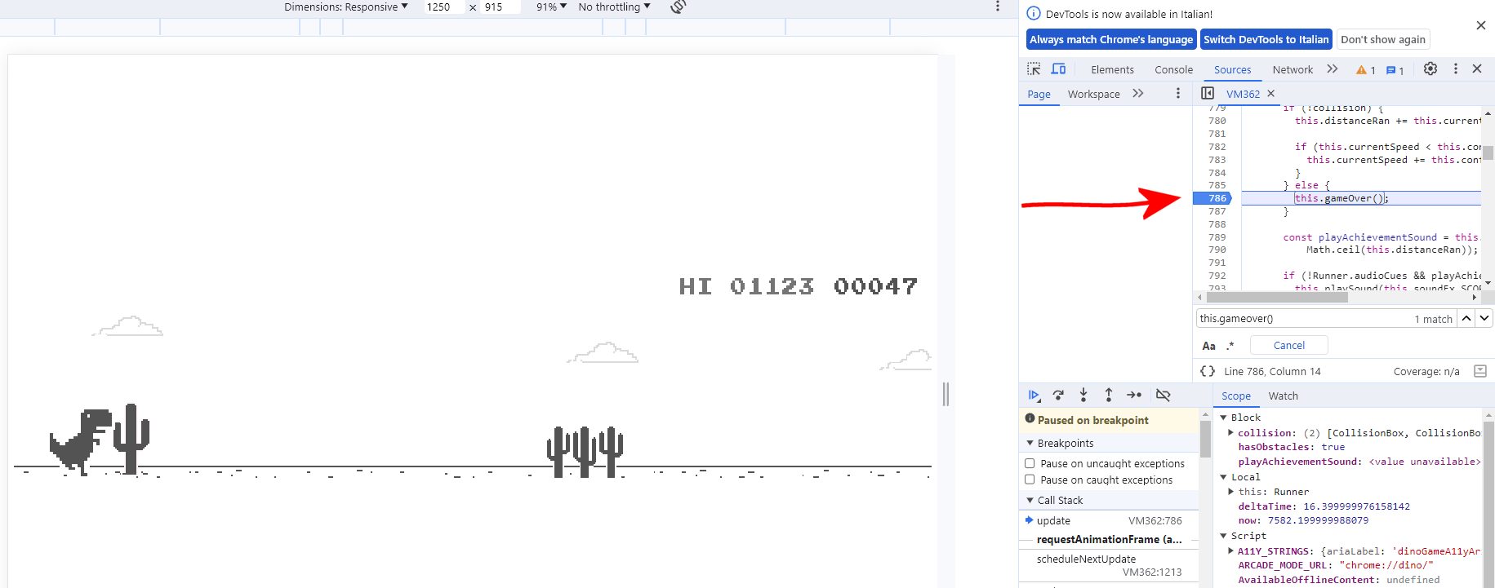Collapse the Breakpoints section

tap(1030, 443)
